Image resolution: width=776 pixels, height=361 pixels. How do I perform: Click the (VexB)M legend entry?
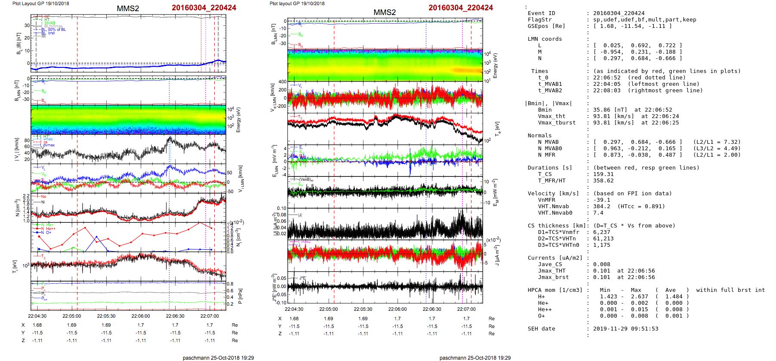tap(305, 179)
